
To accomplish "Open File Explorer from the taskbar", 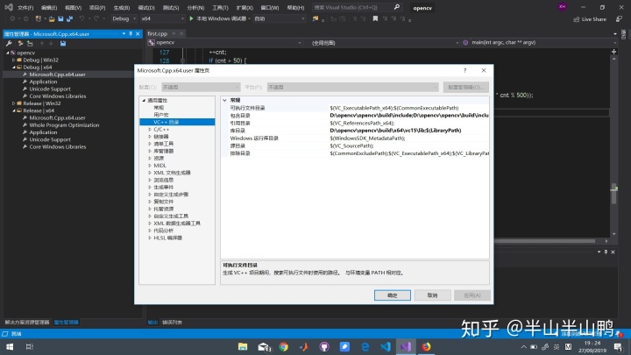I will click(242, 346).
